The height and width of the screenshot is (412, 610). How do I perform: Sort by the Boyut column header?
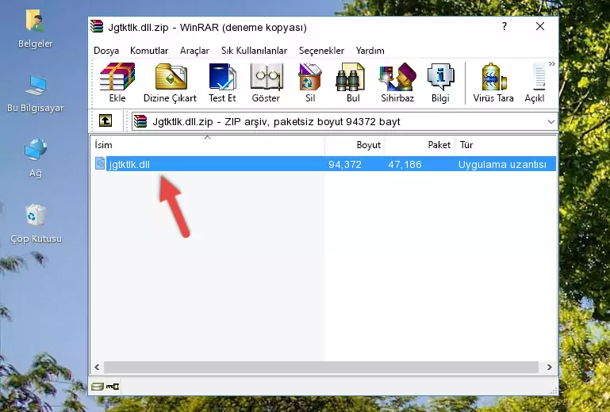(355, 145)
